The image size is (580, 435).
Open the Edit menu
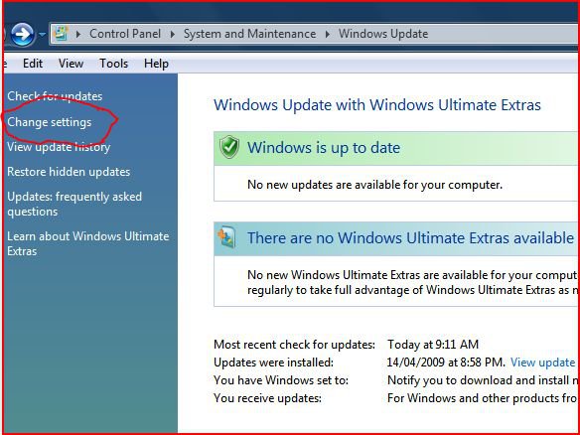point(33,64)
